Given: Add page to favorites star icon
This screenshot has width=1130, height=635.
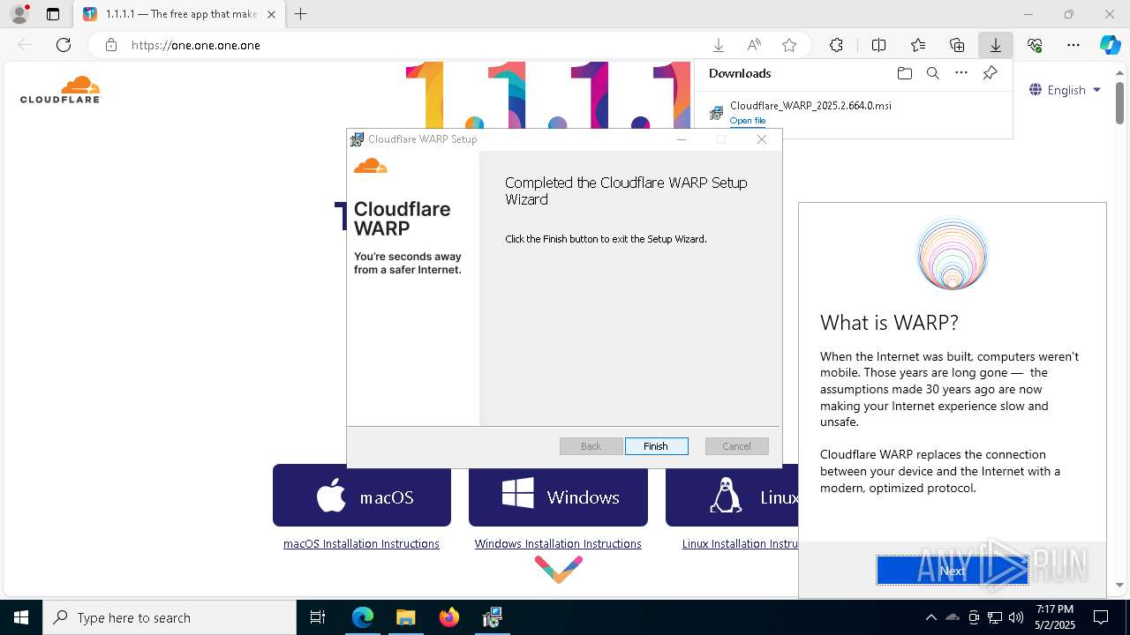Looking at the screenshot, I should [x=789, y=45].
